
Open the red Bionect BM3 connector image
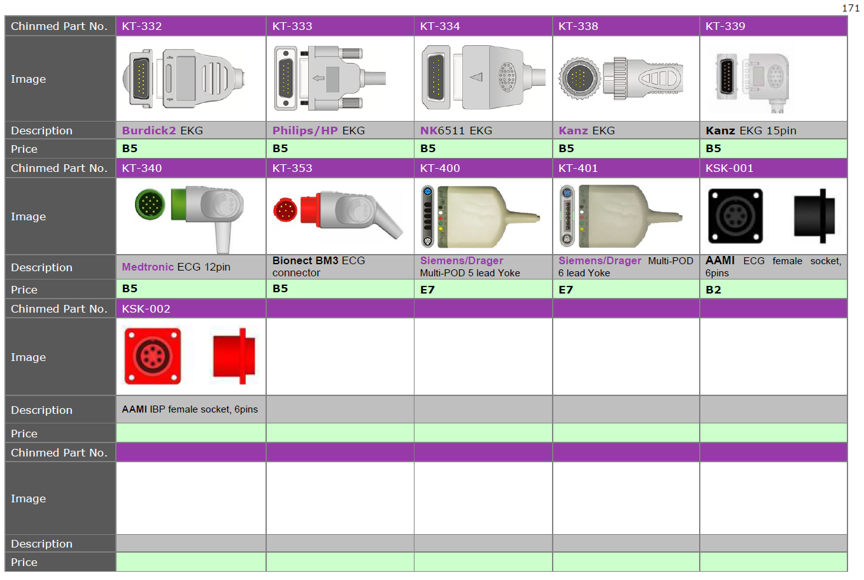click(x=338, y=214)
